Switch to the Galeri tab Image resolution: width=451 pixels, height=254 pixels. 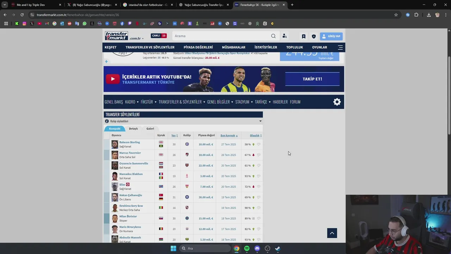point(150,129)
